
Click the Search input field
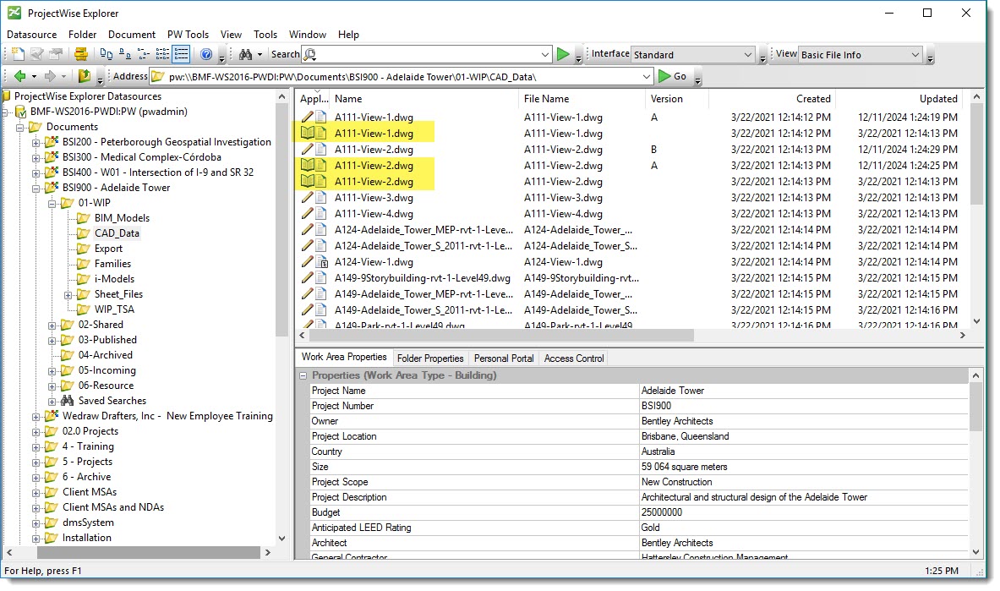coord(431,55)
